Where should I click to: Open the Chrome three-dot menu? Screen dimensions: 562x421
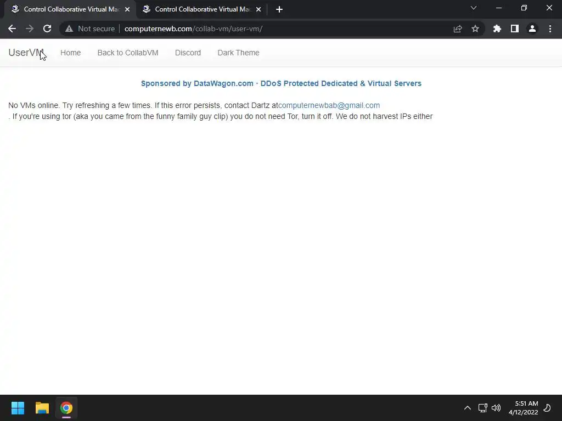point(550,29)
